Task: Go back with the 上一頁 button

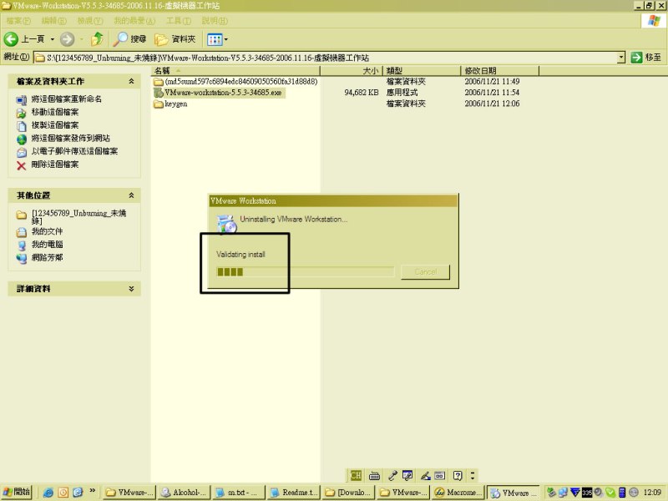Action: (24, 39)
